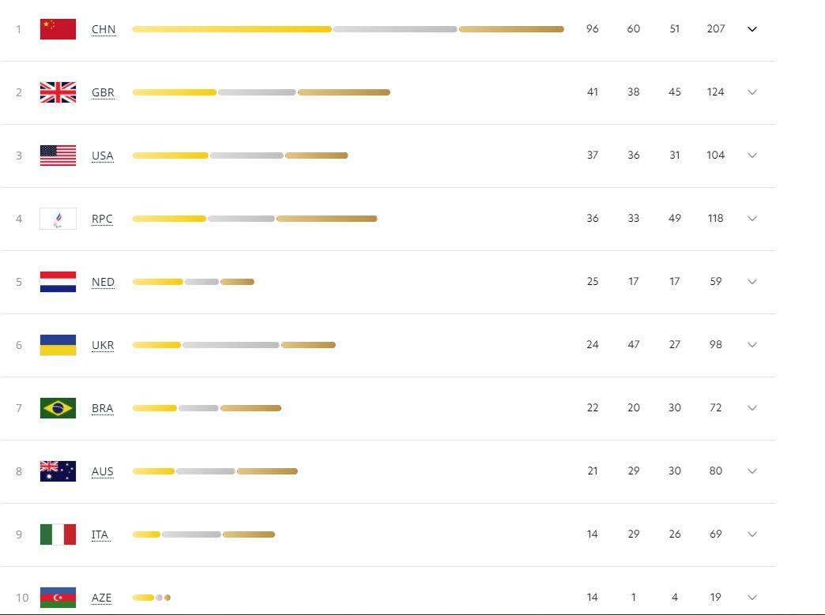Open the RPC country code link
This screenshot has width=825, height=615.
(x=102, y=219)
